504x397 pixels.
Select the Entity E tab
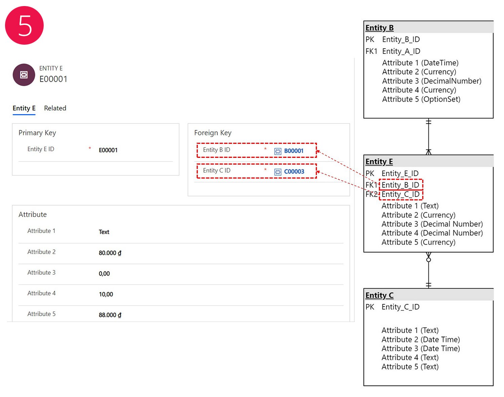pyautogui.click(x=24, y=108)
